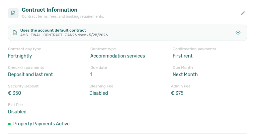Click the Cleaning Fee label
This screenshot has height=134, width=255.
[101, 86]
